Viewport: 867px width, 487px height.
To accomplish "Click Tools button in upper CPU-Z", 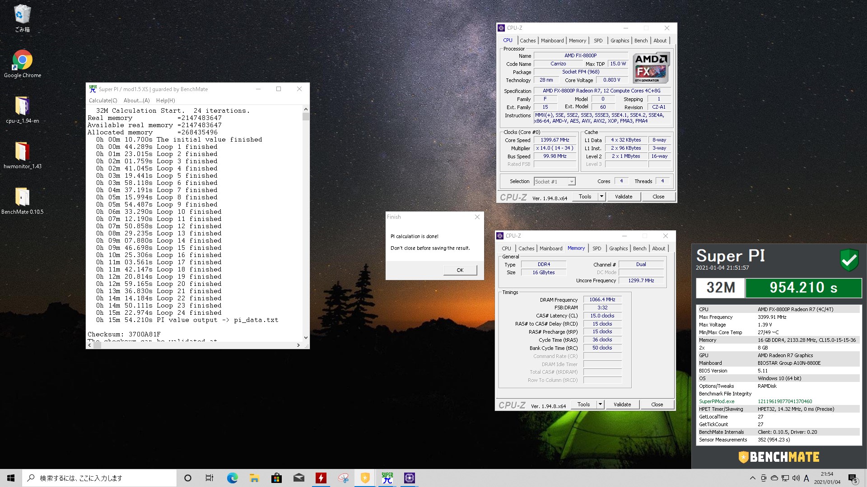I will 585,197.
